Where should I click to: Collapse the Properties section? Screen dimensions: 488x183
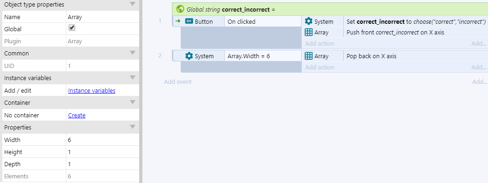pyautogui.click(x=133, y=127)
